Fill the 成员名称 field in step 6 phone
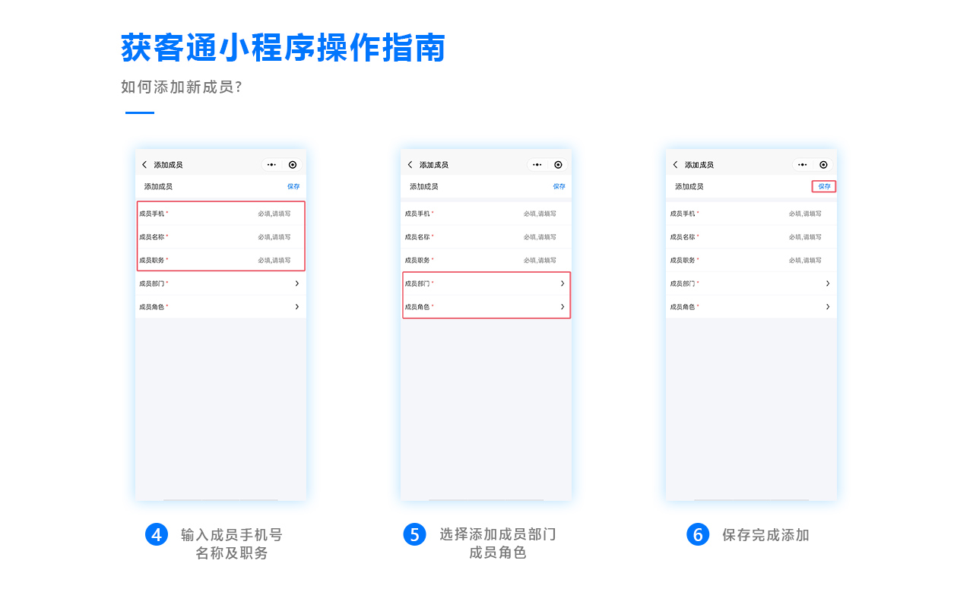 point(751,237)
